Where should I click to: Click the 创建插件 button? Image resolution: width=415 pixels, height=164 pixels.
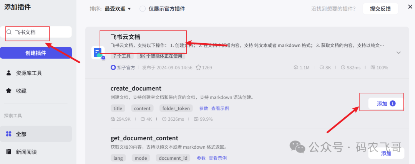pos(36,53)
